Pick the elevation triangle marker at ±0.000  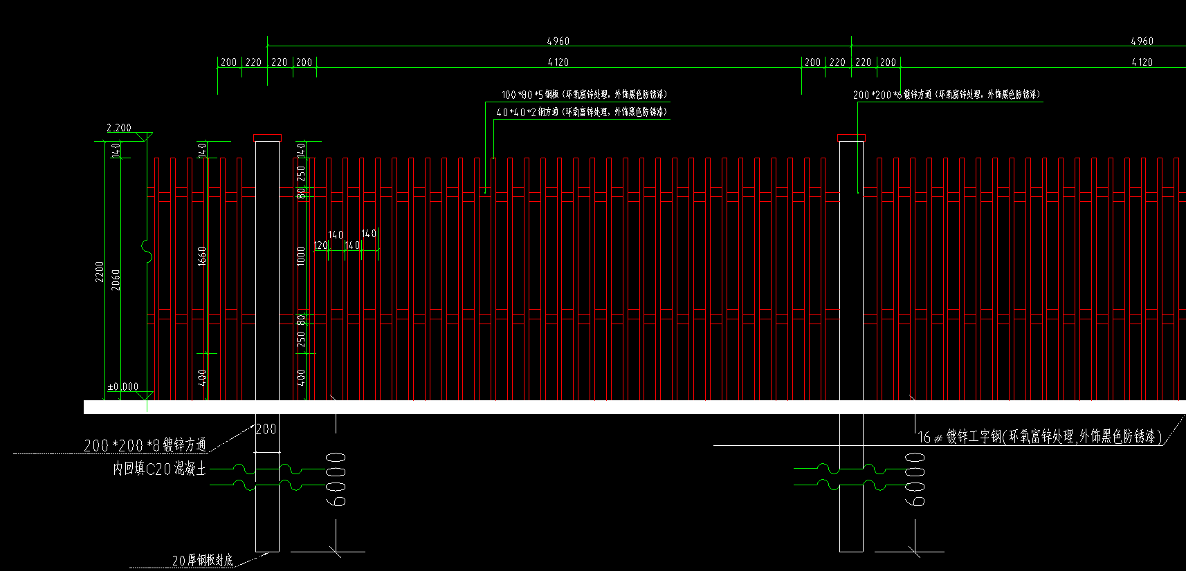(145, 395)
